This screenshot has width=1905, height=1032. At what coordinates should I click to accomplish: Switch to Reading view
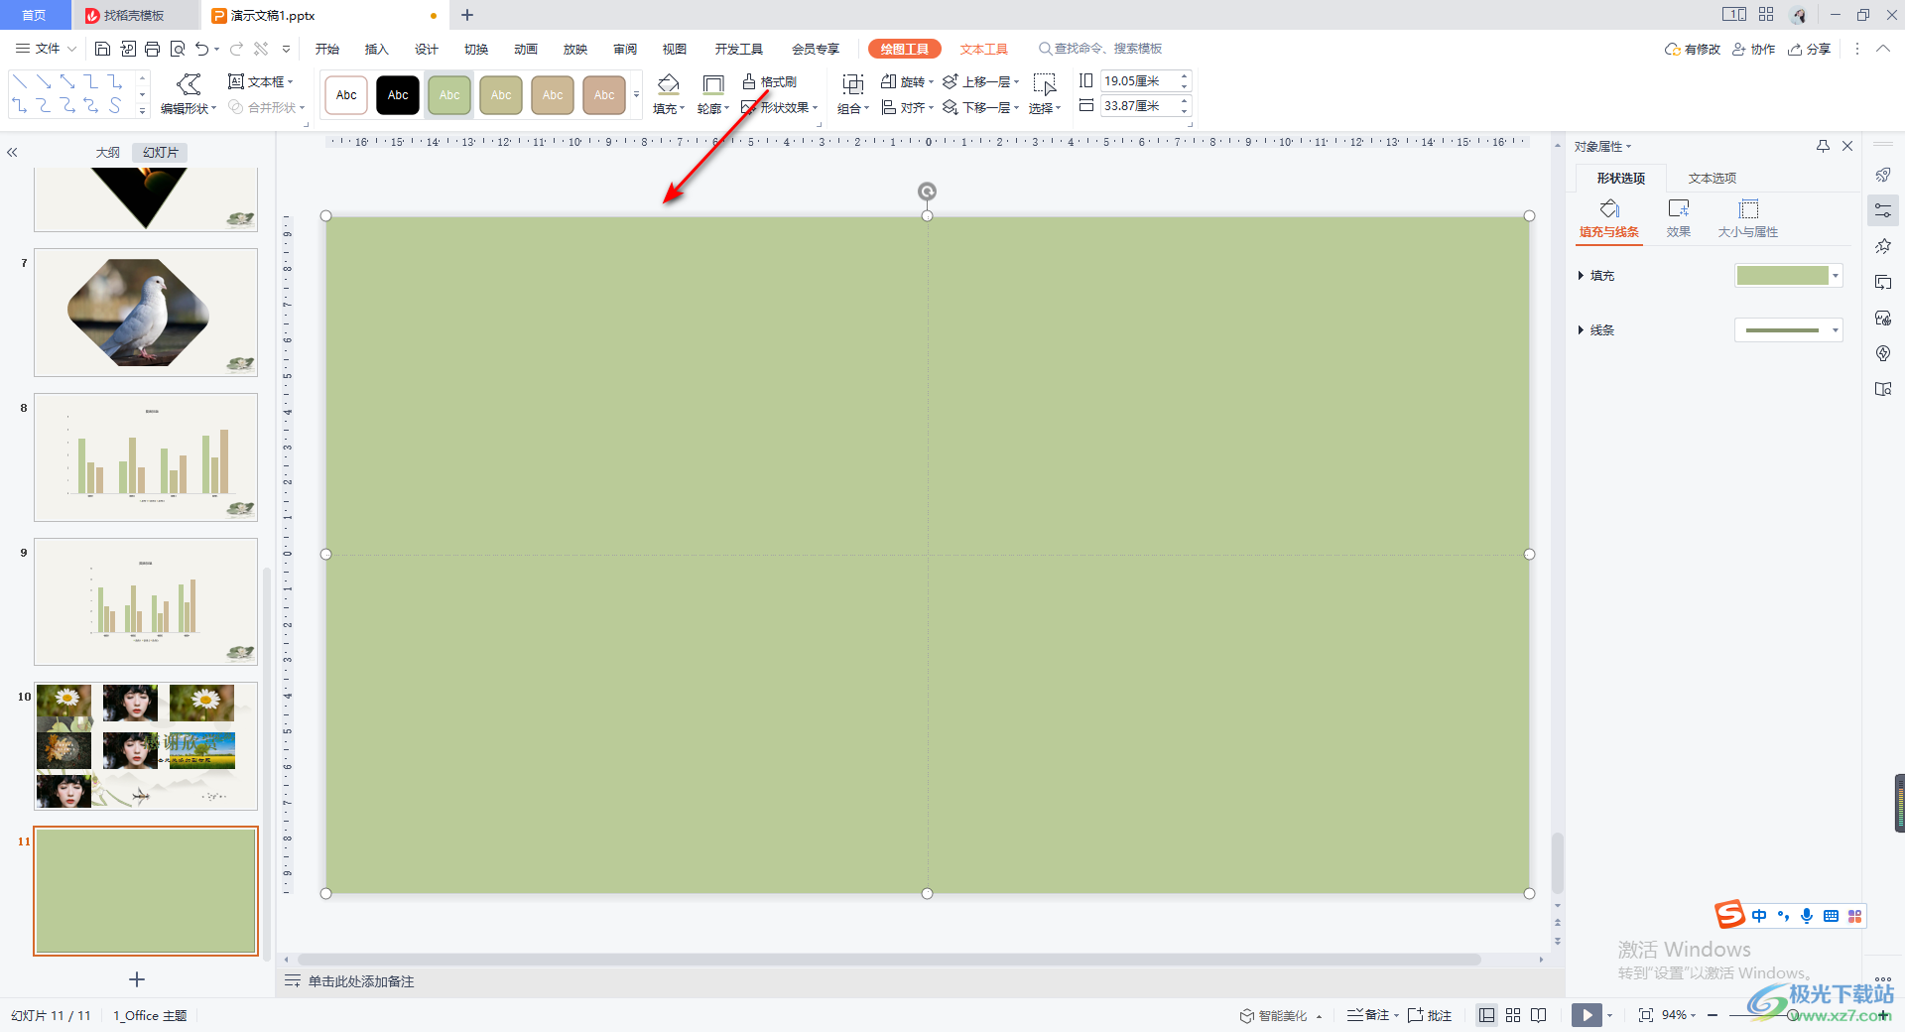(1539, 1015)
